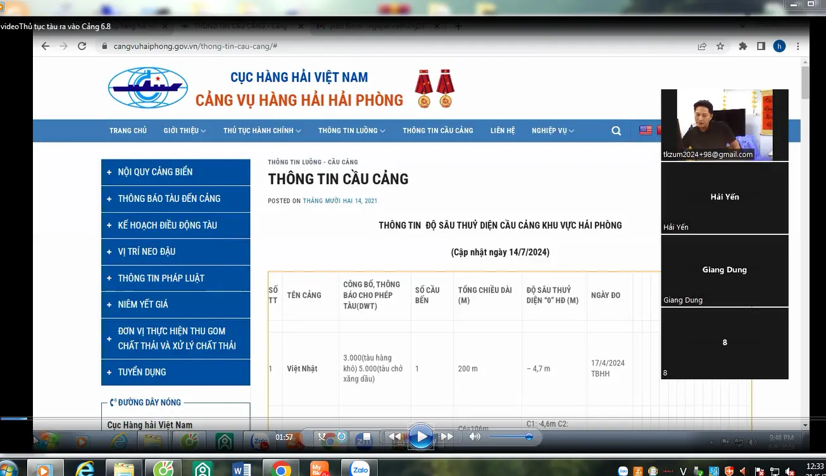Expand VỊ TRÍ NEO ĐẬU sidebar item
The image size is (826, 476).
[x=175, y=252]
